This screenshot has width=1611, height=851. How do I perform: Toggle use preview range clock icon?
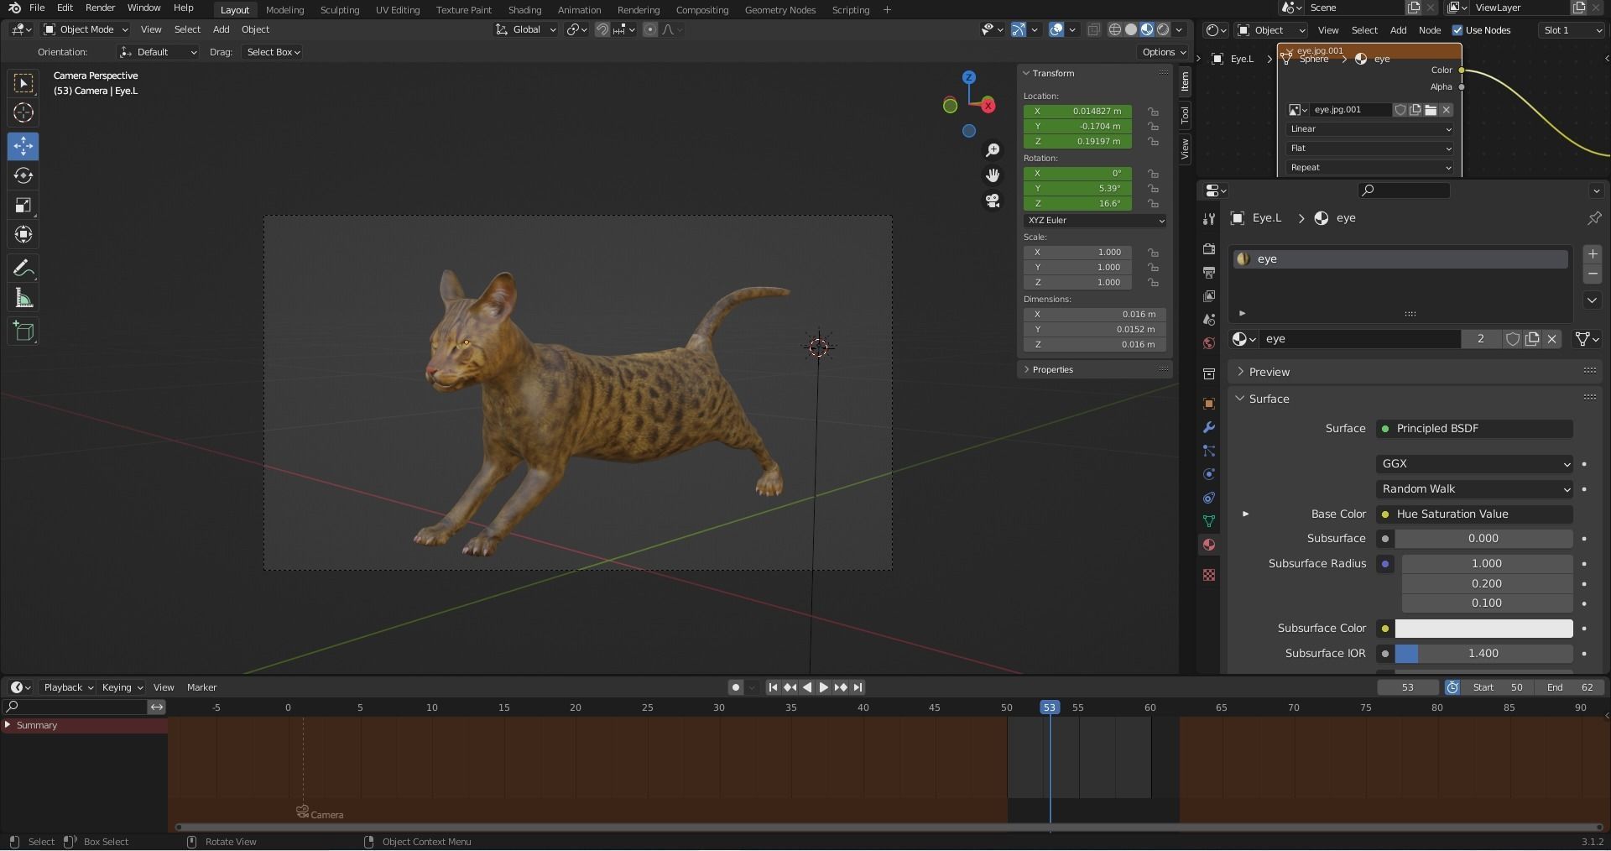pyautogui.click(x=1452, y=687)
